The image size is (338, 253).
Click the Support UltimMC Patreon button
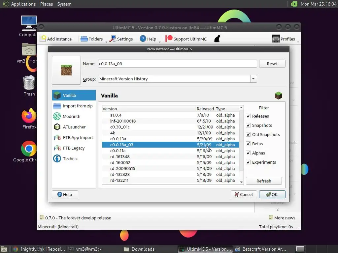[x=186, y=39]
